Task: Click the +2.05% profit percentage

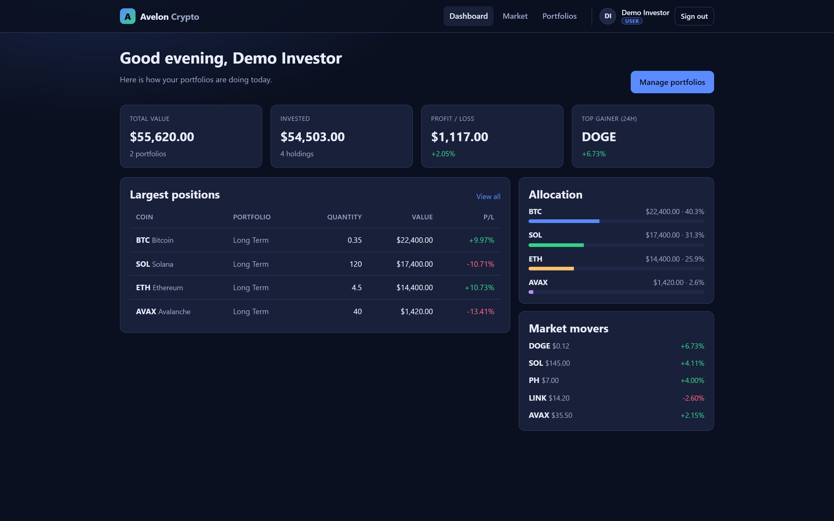Action: point(443,154)
